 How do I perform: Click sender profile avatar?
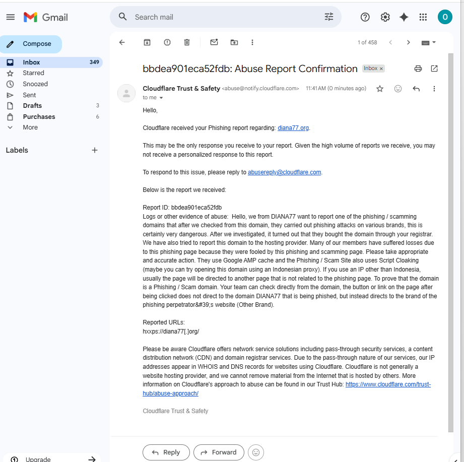[x=126, y=93]
